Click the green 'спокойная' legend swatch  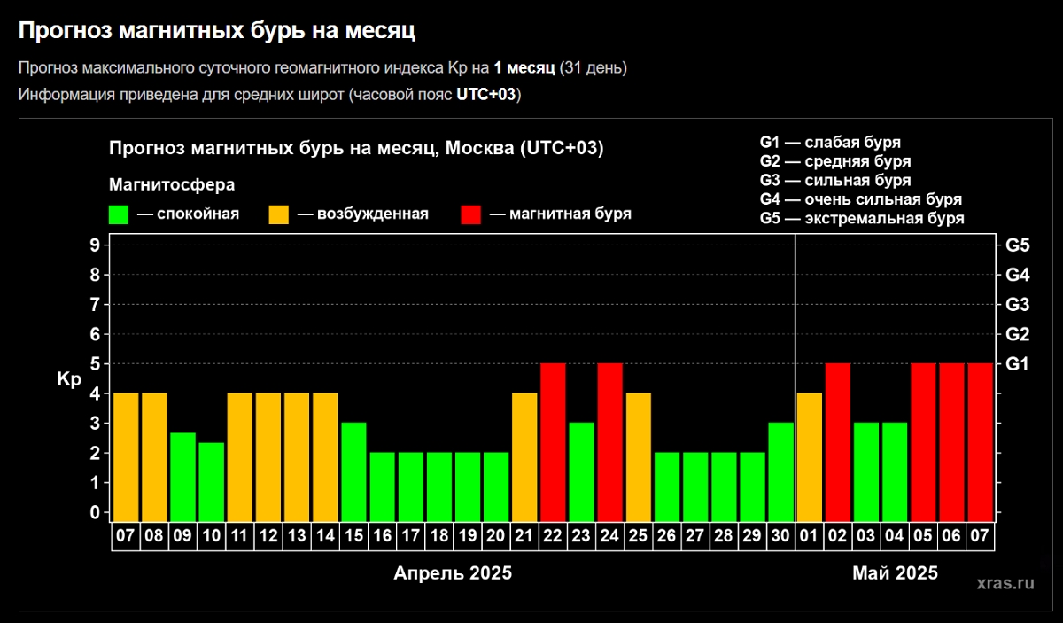[118, 214]
